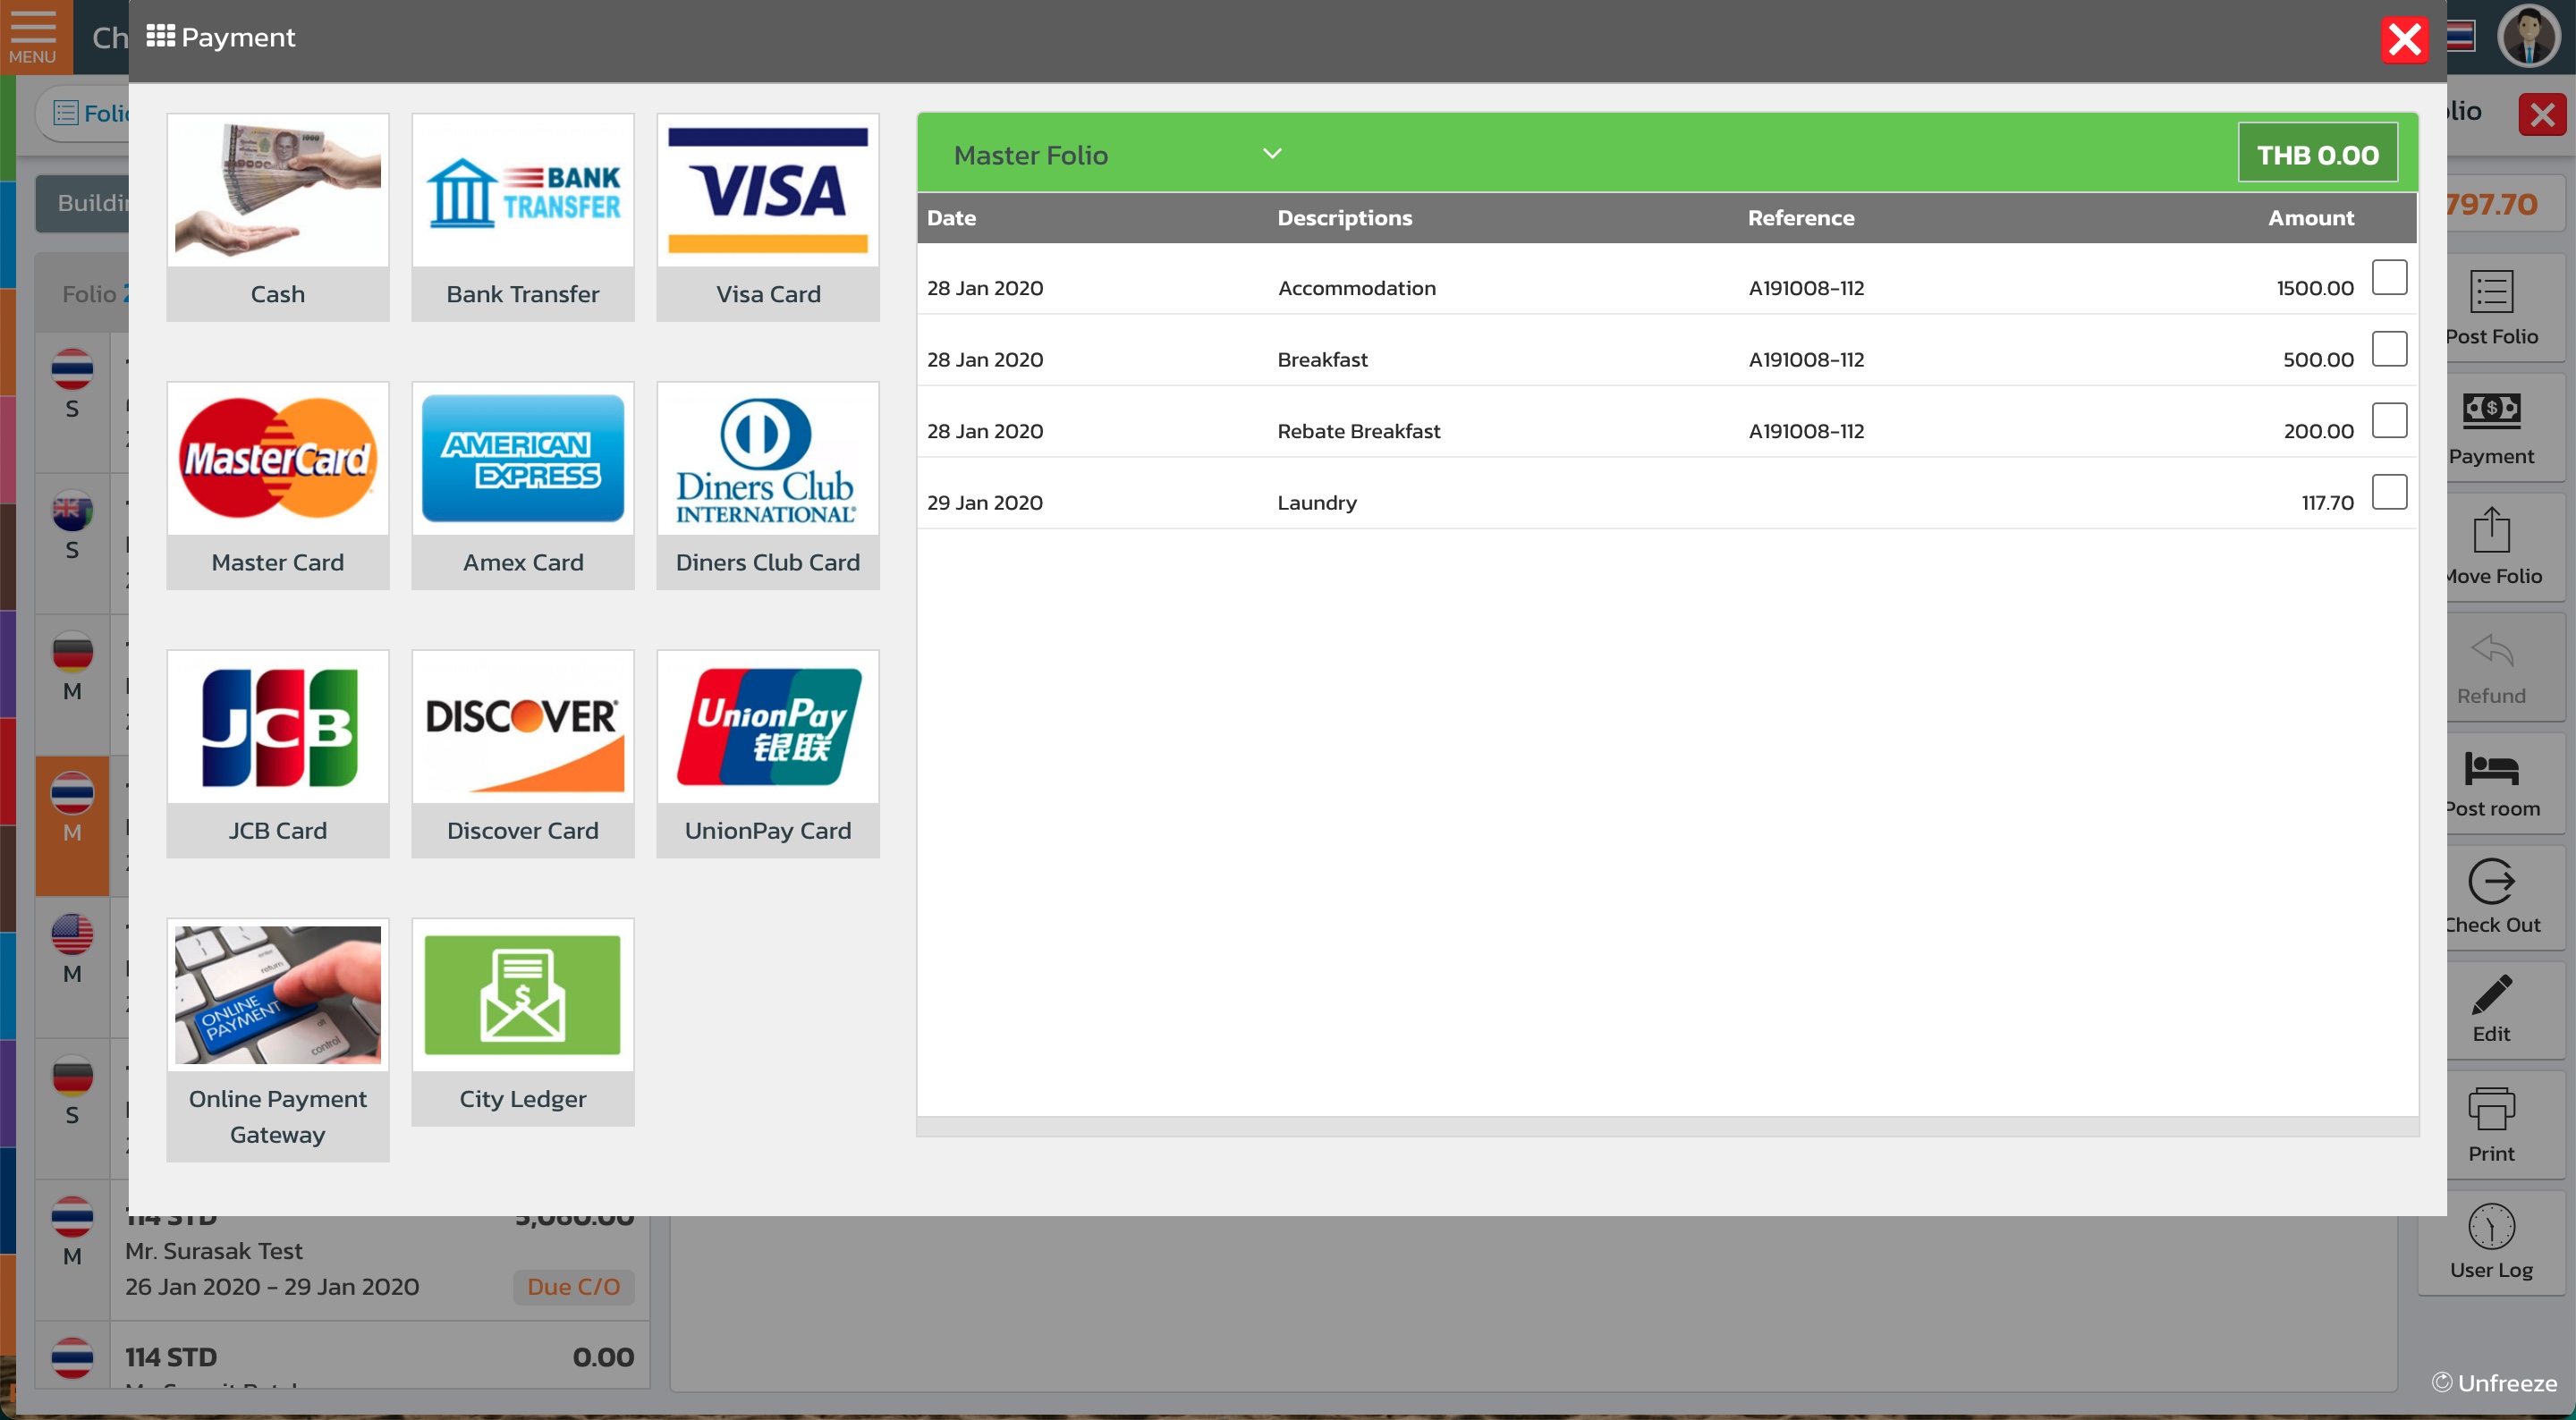Open Online Payment Gateway option
The height and width of the screenshot is (1420, 2576).
point(277,1039)
